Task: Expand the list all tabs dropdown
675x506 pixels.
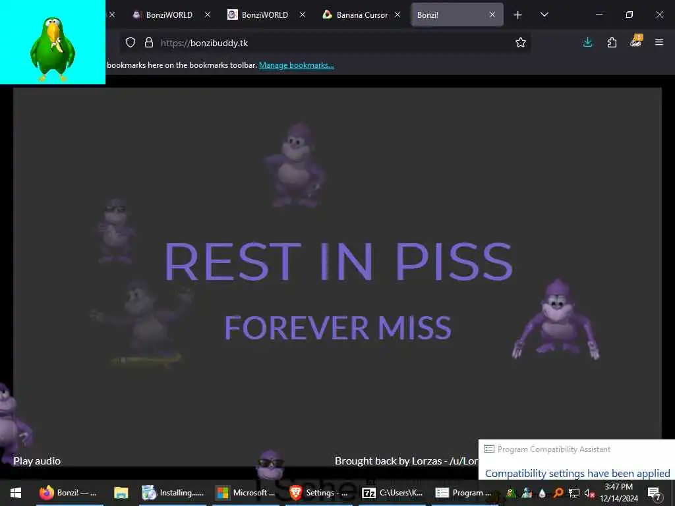Action: (x=544, y=14)
